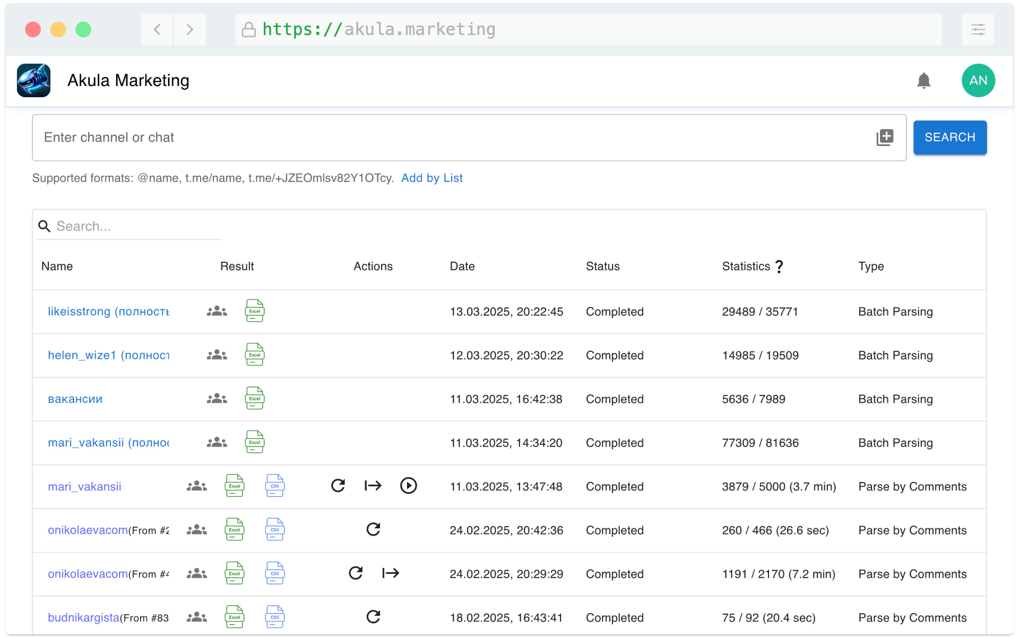Open the notifications bell

[x=924, y=81]
